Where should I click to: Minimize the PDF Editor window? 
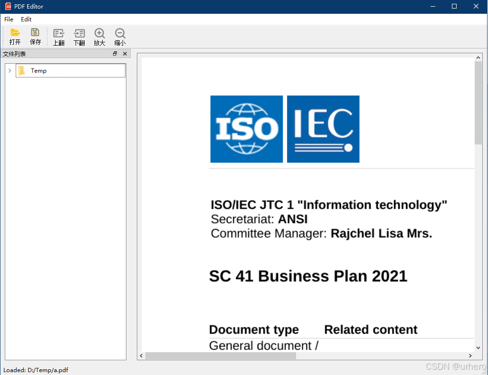tap(432, 6)
